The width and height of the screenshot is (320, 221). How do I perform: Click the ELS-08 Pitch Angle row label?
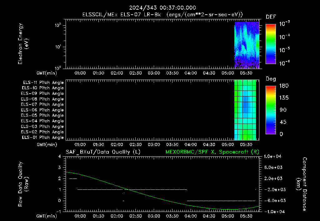coord(42,99)
